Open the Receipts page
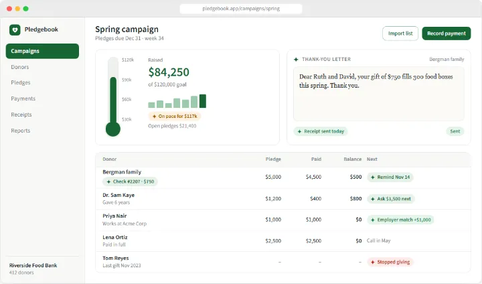Screen dimensions: 482x284 [x=21, y=115]
